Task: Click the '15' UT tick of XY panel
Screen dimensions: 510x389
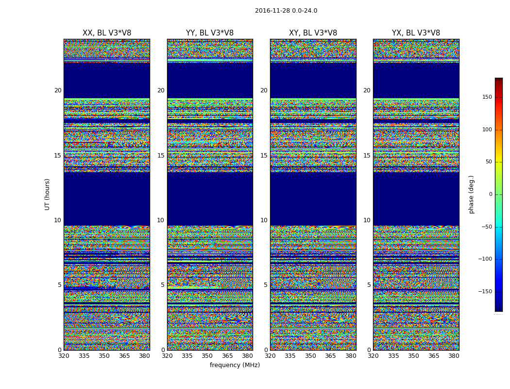Action: [x=264, y=156]
